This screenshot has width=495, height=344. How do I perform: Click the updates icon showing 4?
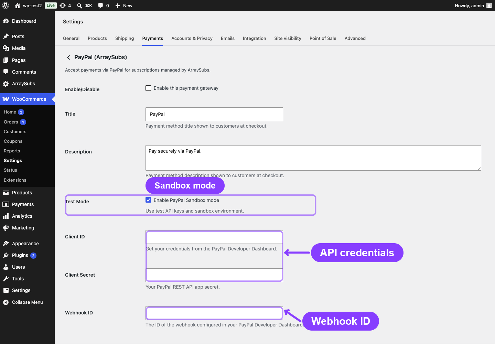(x=63, y=6)
